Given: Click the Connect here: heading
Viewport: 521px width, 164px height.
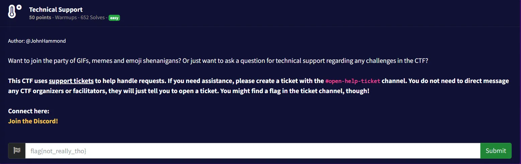Looking at the screenshot, I should [29, 111].
